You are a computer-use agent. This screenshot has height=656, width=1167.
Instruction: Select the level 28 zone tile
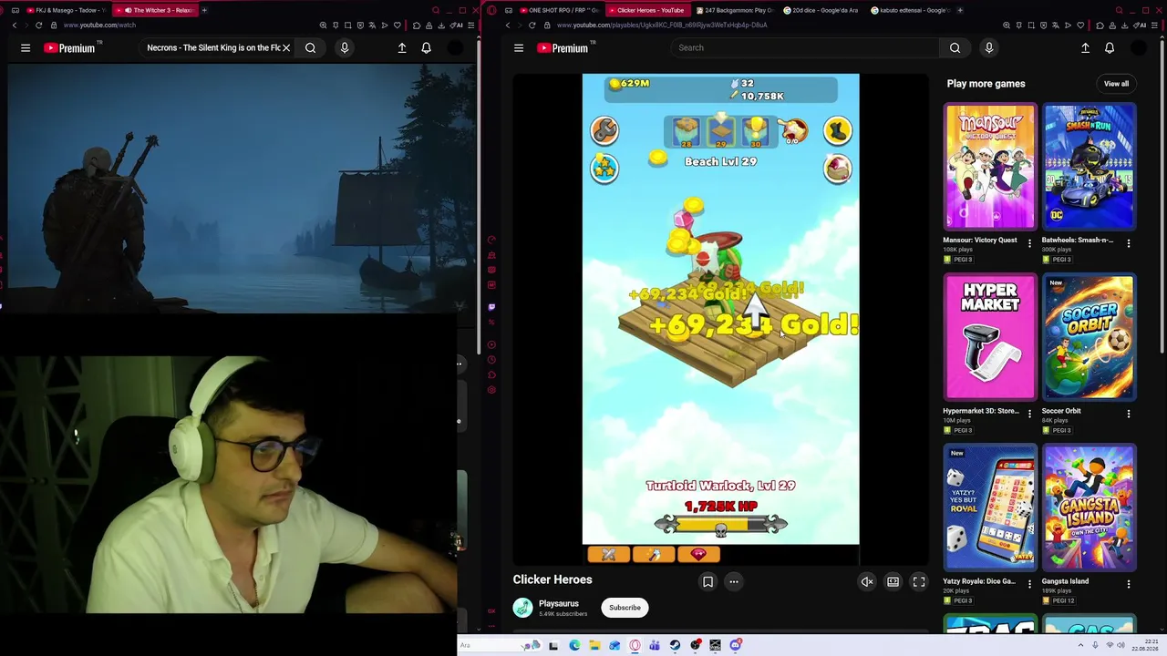(687, 132)
